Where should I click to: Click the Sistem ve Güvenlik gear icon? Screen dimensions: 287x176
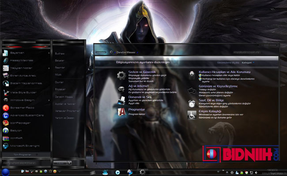(121, 76)
